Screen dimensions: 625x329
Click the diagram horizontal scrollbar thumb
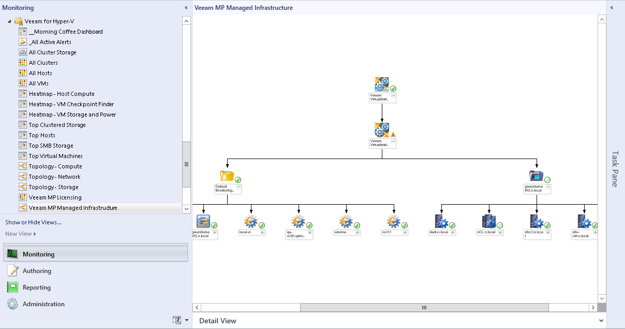click(x=424, y=307)
